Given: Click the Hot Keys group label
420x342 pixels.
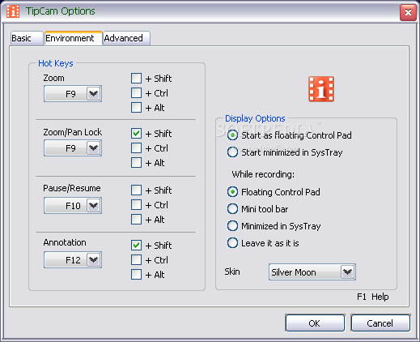Looking at the screenshot, I should pos(56,63).
